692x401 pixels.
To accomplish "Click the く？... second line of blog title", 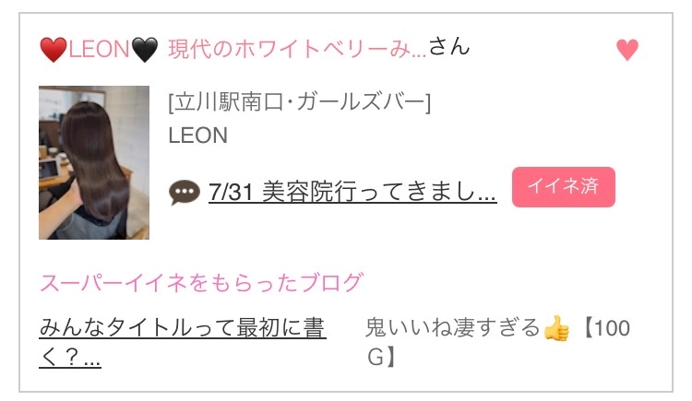I will pos(70,357).
